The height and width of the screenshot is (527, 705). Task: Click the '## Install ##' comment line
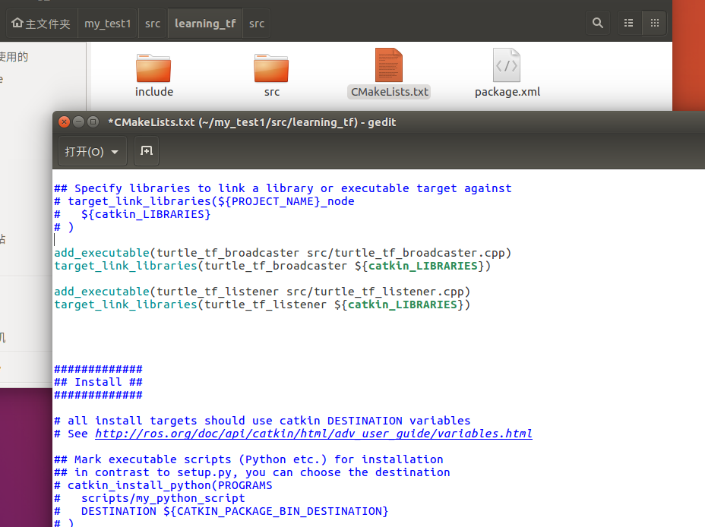pyautogui.click(x=99, y=382)
